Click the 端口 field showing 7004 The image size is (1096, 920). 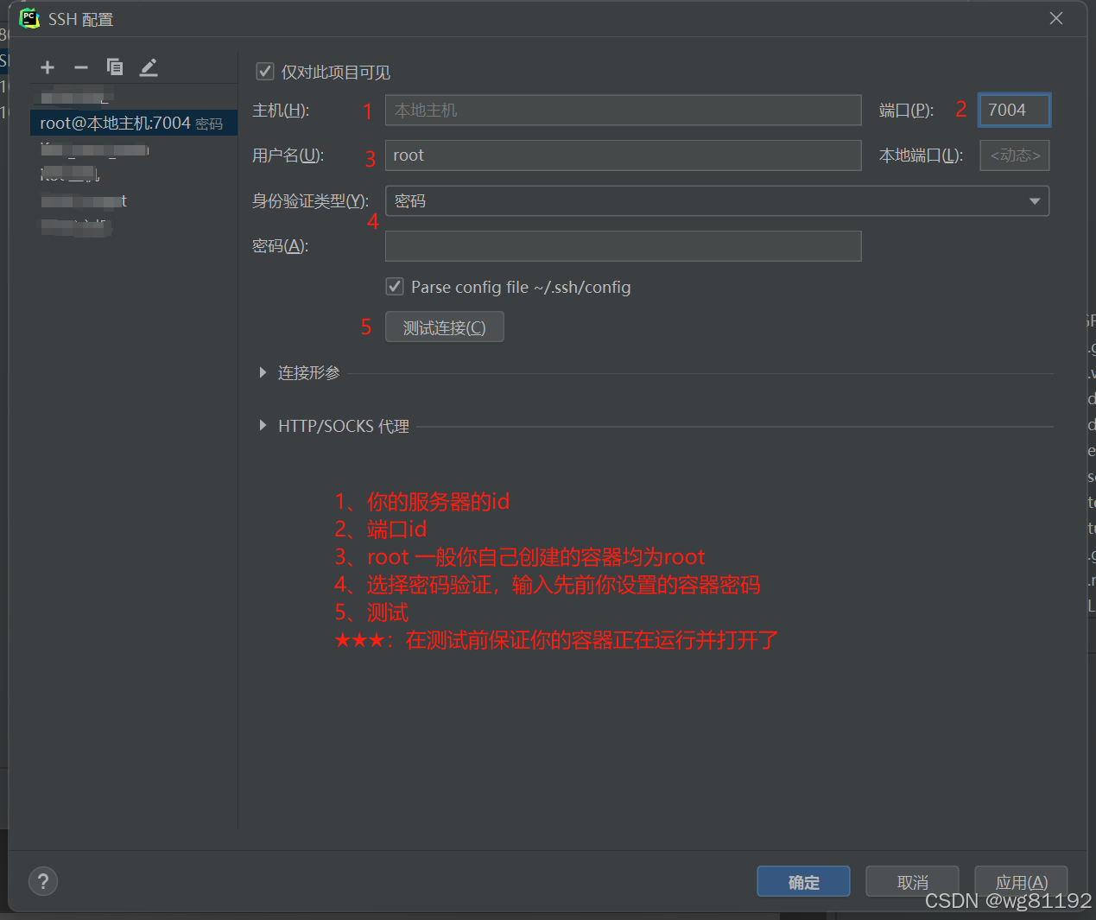click(x=1014, y=110)
